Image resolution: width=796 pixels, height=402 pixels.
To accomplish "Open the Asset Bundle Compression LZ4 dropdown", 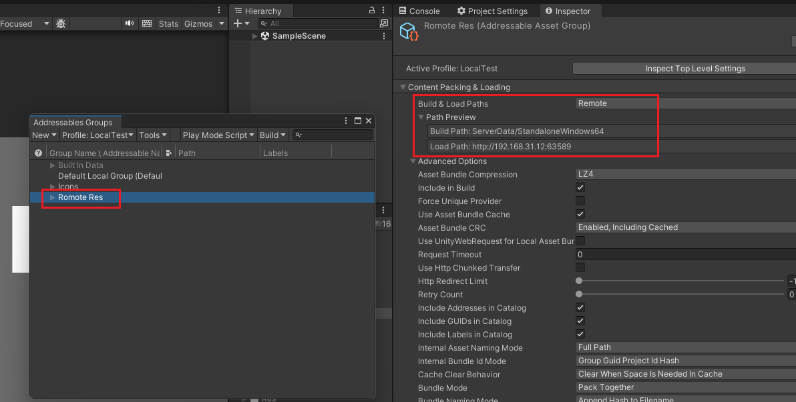I will pos(686,174).
